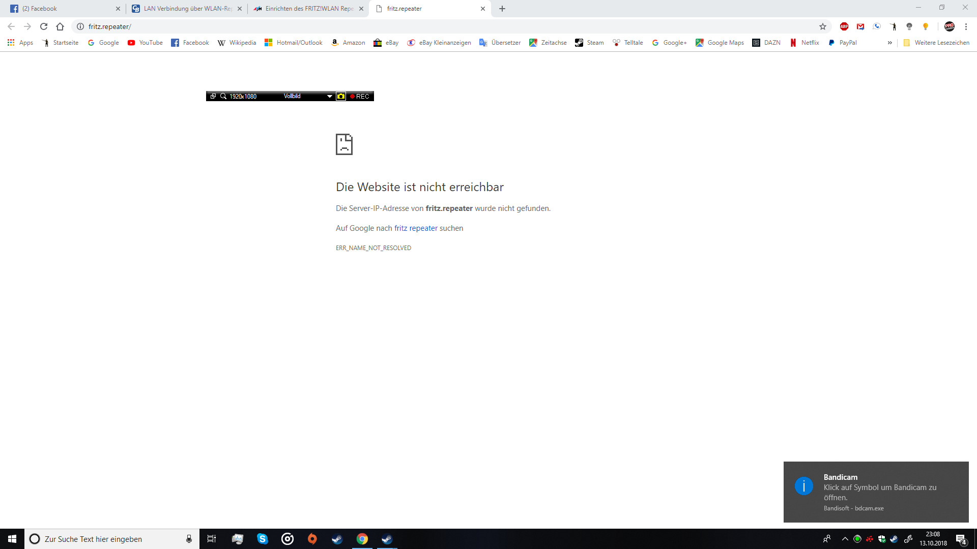Click the Bandicam screenshot camera icon
The image size is (977, 549).
tap(341, 96)
